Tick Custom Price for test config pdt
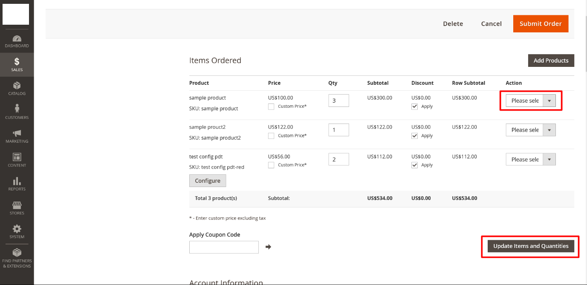 271,165
